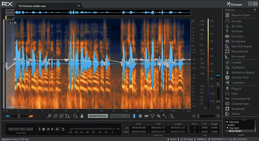Select the frequency selection tool

click(x=146, y=116)
